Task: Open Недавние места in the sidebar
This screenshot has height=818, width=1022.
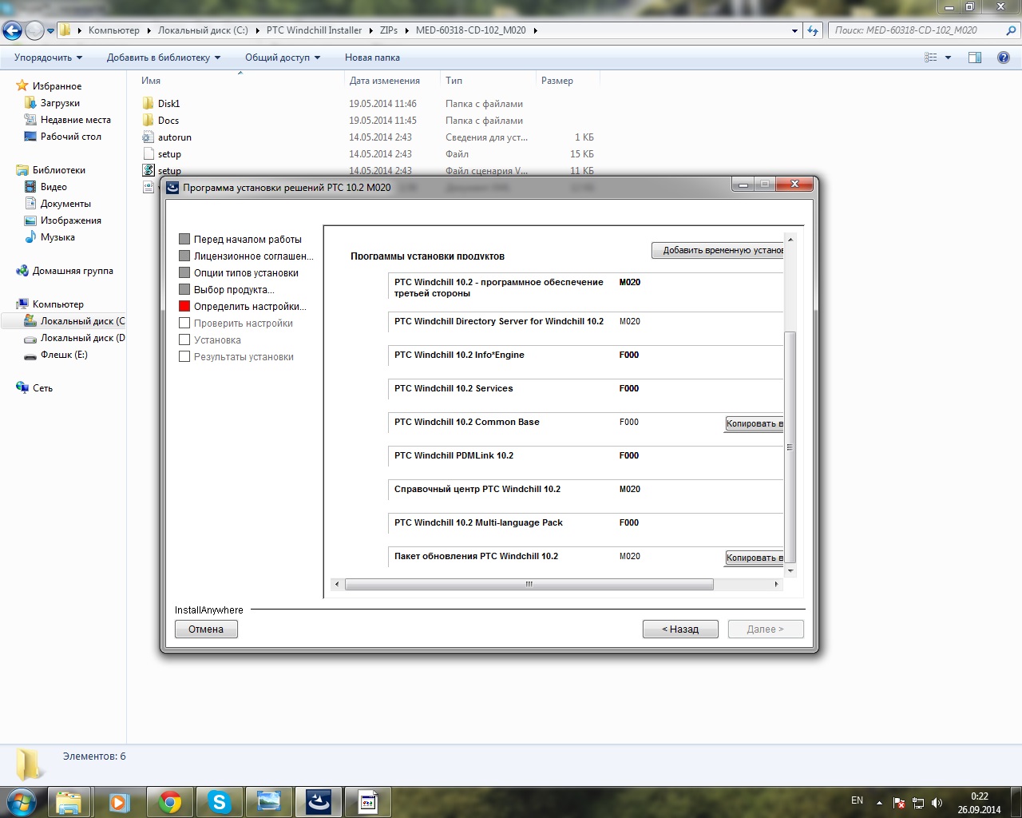Action: pyautogui.click(x=76, y=120)
